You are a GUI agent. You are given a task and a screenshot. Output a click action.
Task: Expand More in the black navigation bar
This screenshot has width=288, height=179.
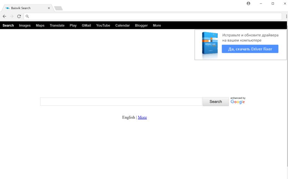[157, 26]
